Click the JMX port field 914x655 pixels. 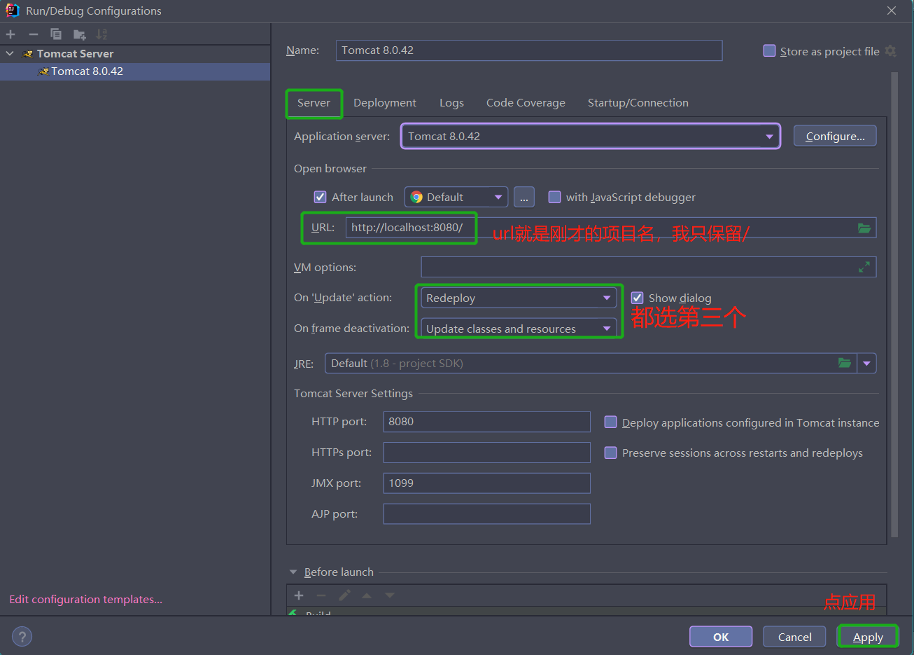tap(487, 483)
